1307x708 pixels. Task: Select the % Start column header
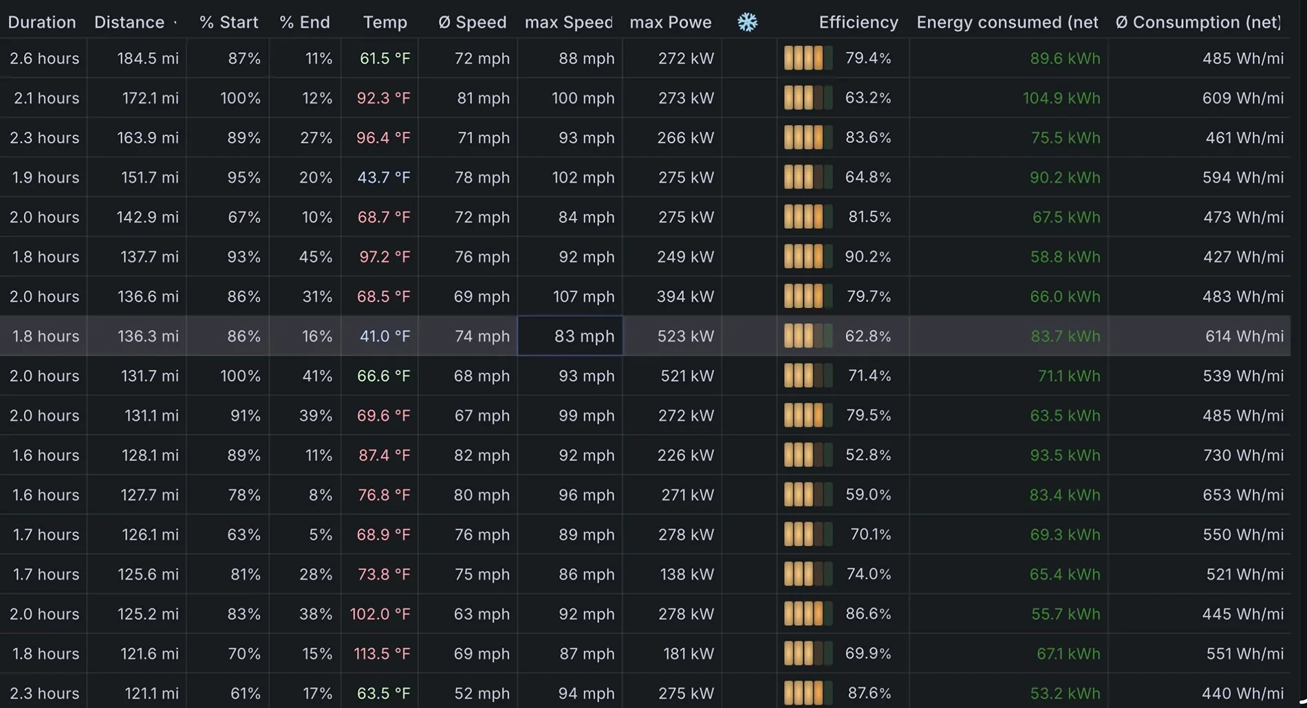[x=228, y=22]
